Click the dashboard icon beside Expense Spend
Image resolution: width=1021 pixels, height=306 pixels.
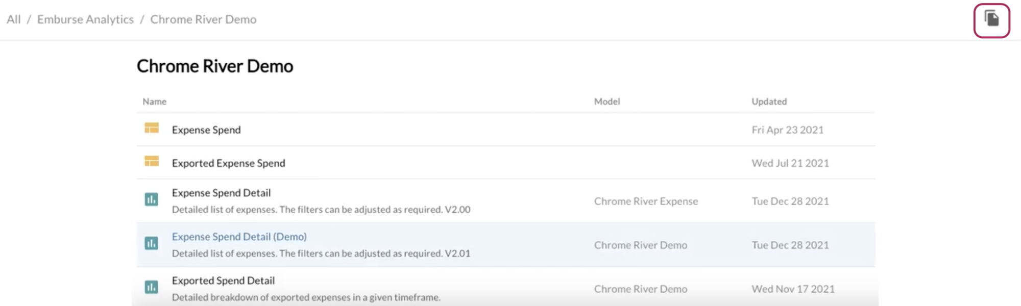[151, 129]
